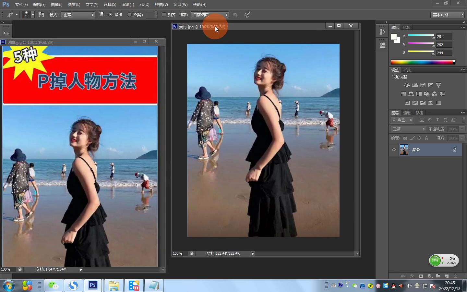
Task: Open the 选择(S) menu
Action: pyautogui.click(x=110, y=5)
